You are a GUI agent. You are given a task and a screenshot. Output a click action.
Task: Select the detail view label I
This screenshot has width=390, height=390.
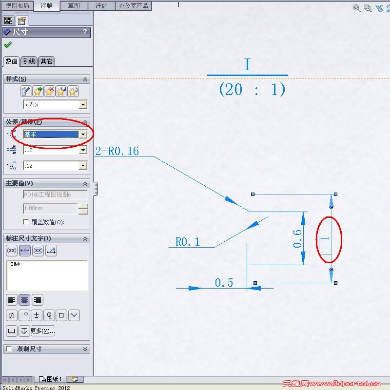click(247, 64)
